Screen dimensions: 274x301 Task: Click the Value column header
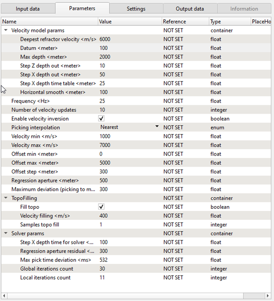pos(129,21)
